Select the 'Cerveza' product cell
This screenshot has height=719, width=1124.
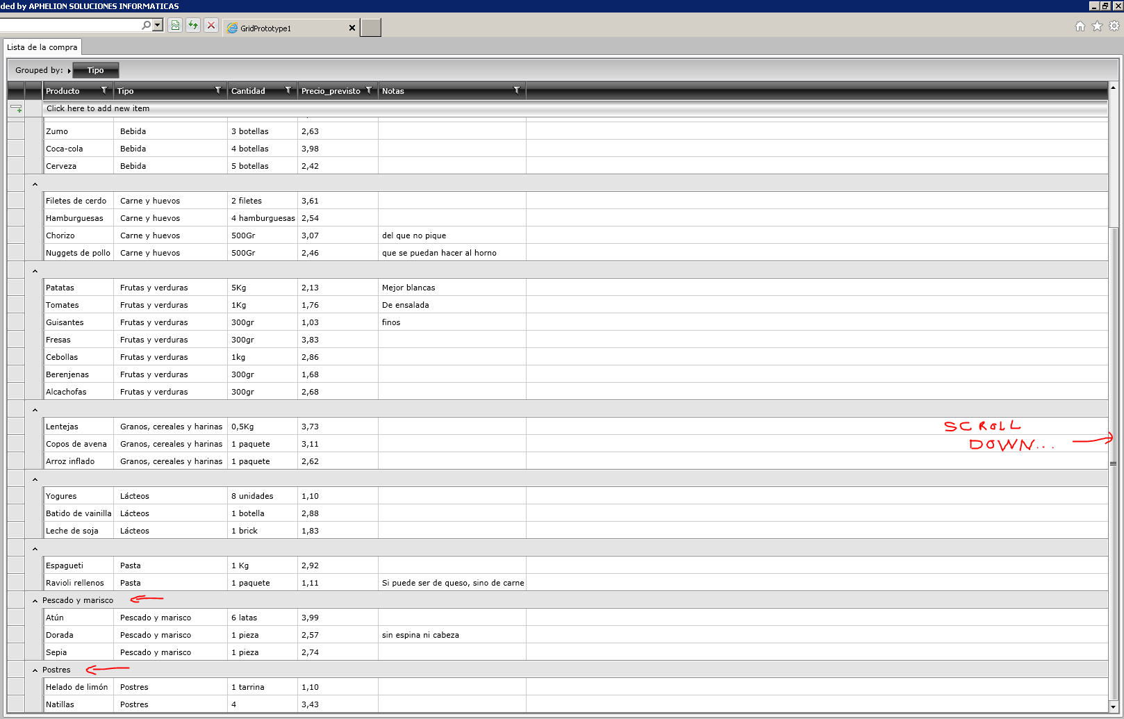(78, 166)
